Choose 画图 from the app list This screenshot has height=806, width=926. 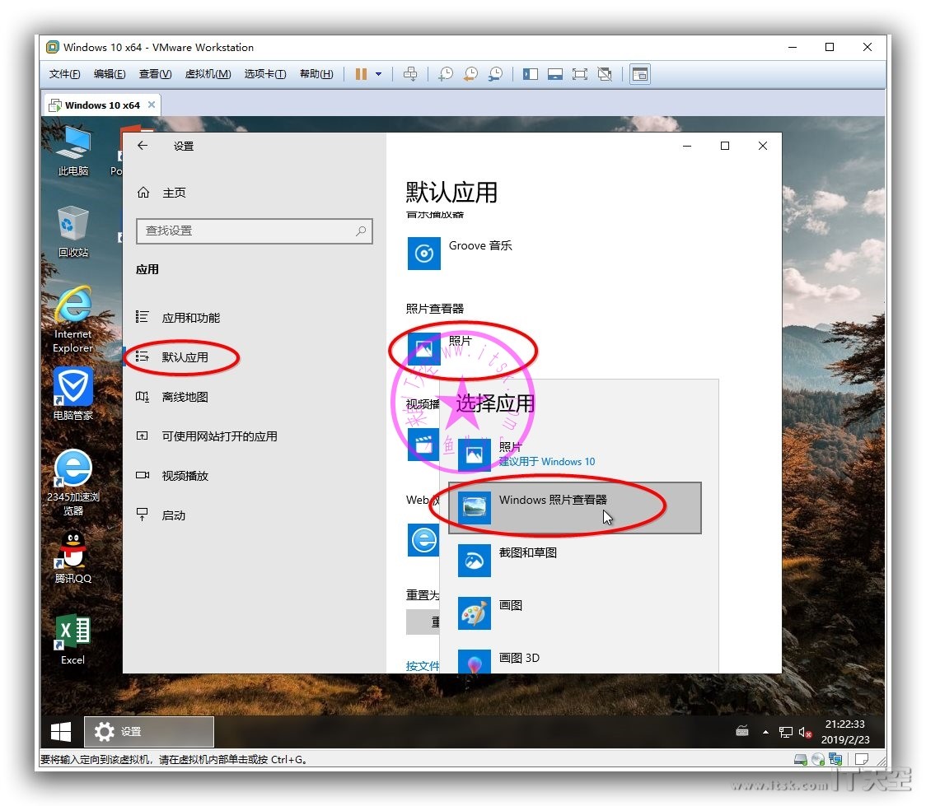[x=574, y=613]
